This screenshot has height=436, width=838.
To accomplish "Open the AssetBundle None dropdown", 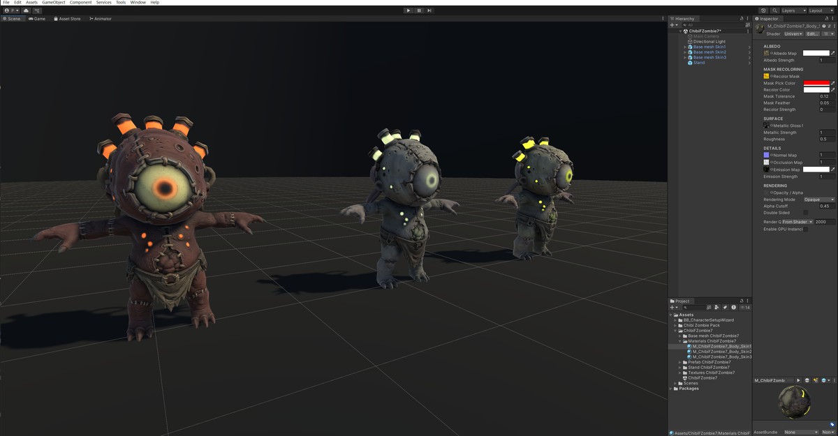I will point(801,432).
